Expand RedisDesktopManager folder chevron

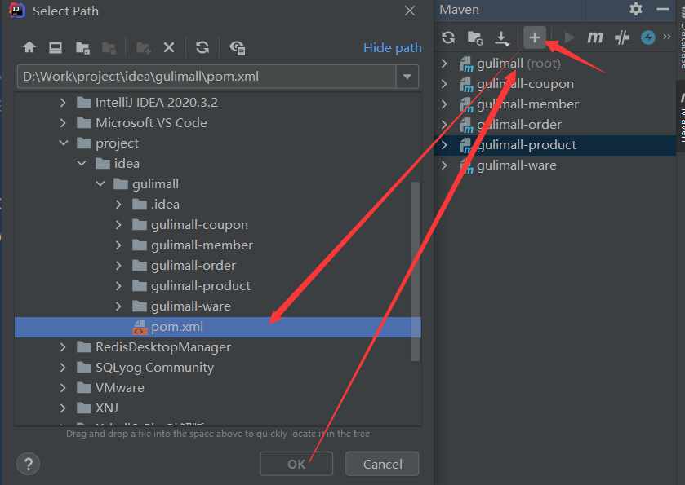point(63,347)
